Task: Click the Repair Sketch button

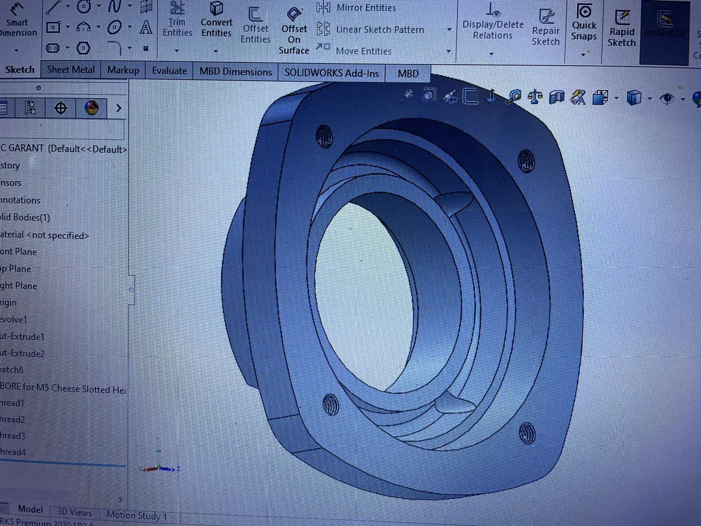Action: click(x=545, y=27)
